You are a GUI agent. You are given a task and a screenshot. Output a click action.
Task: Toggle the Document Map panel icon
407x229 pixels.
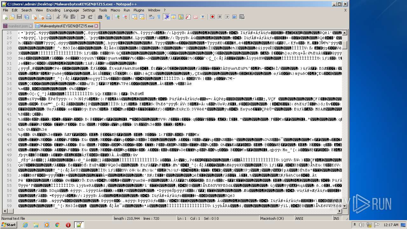point(181,17)
